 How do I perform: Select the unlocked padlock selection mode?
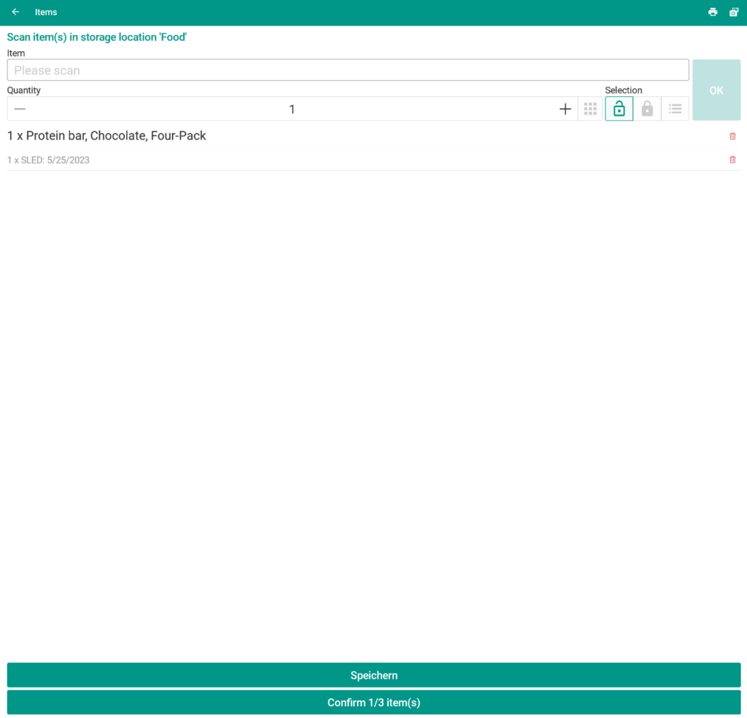point(619,109)
